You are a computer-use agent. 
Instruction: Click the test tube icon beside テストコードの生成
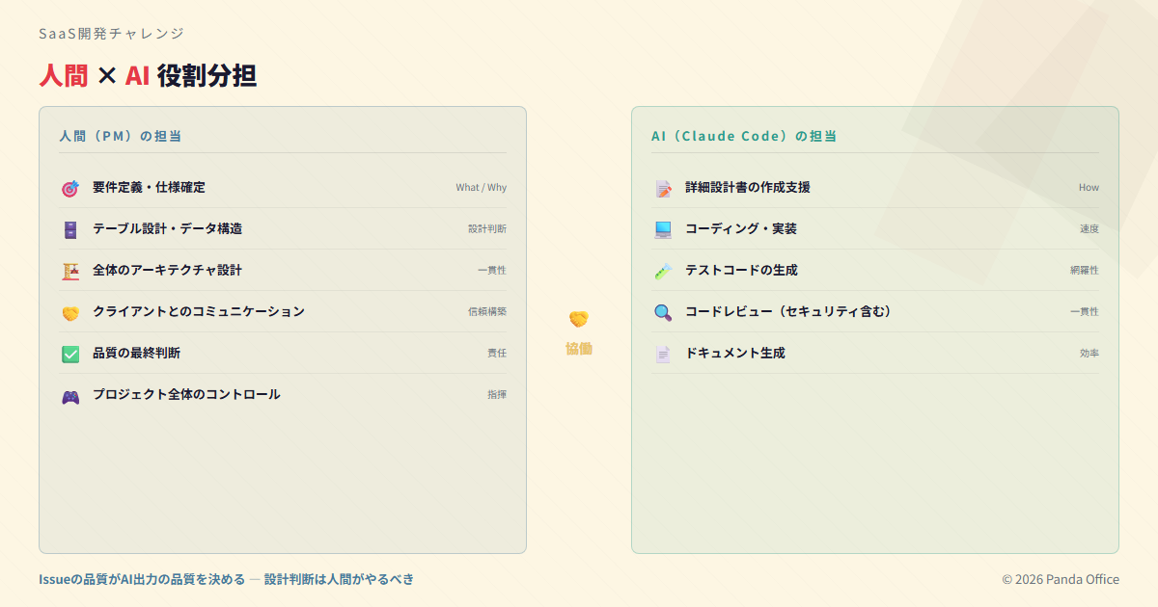[x=663, y=272]
